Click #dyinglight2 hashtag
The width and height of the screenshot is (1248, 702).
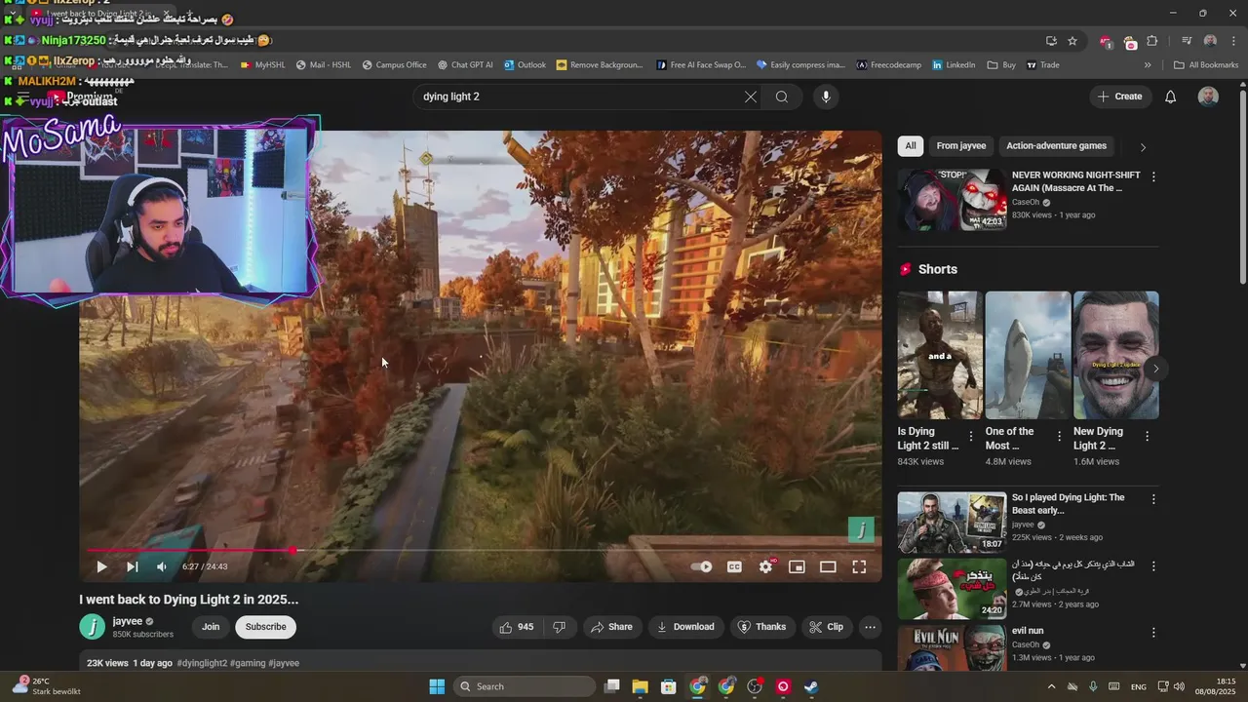[202, 663]
